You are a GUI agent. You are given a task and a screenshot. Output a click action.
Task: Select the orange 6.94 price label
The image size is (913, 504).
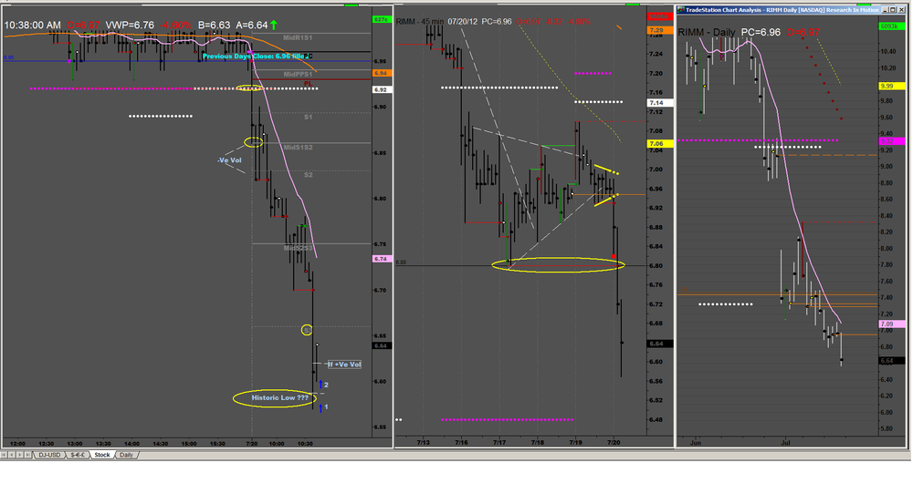tap(382, 73)
